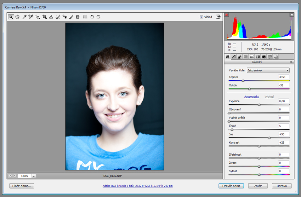
Task: Toggle fullscreen mode icon
Action: coord(218,17)
